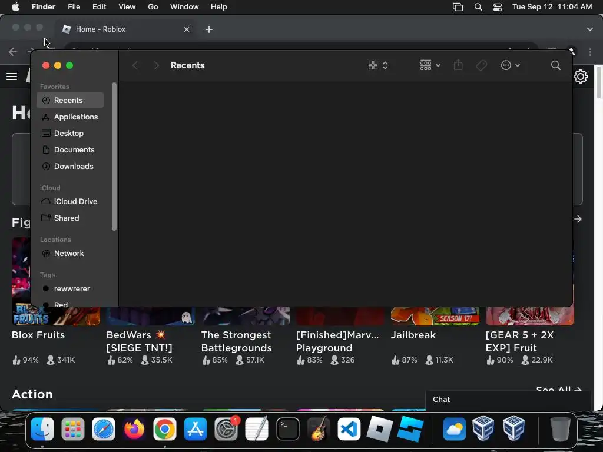603x452 pixels.
Task: Select iCloud Drive in sidebar
Action: [x=70, y=201]
